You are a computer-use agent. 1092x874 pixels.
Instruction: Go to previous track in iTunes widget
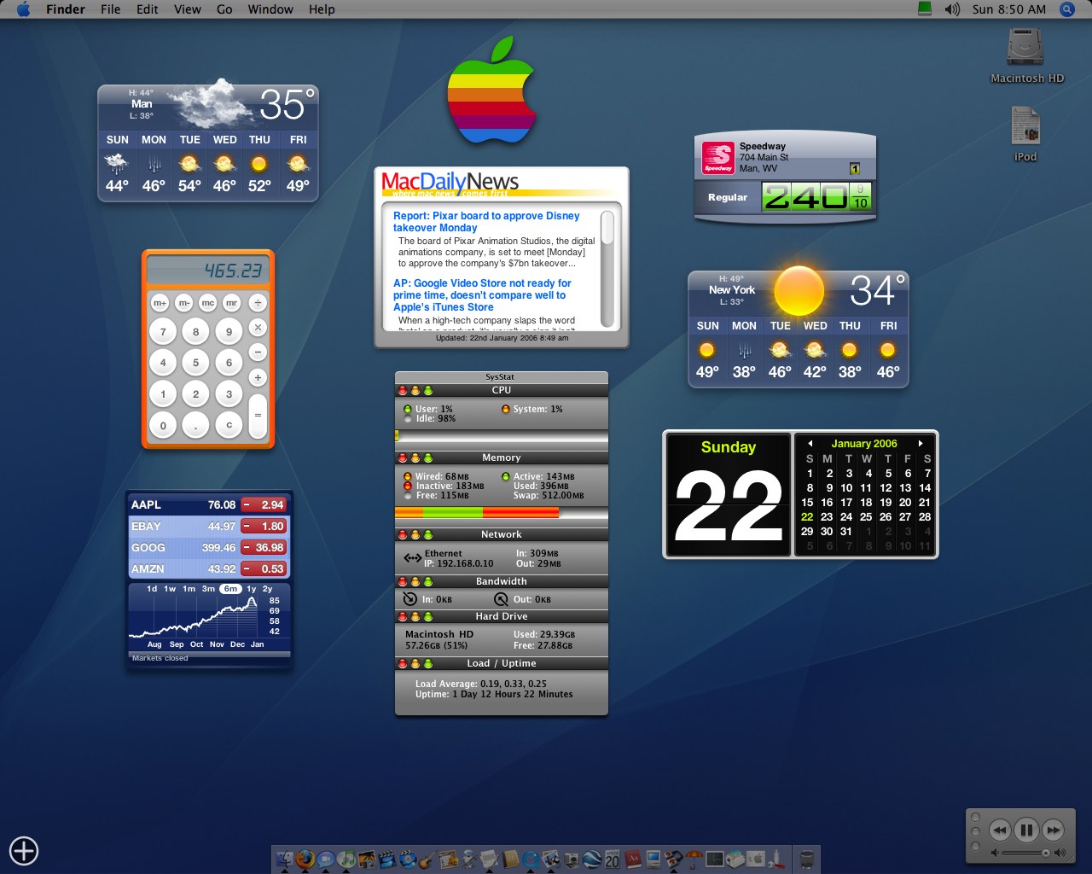click(x=999, y=830)
